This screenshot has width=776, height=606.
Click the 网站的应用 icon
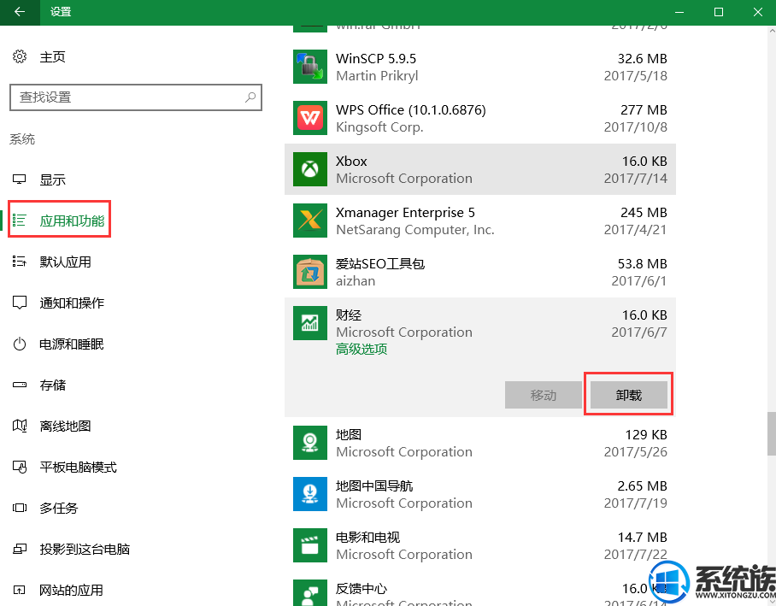point(20,590)
